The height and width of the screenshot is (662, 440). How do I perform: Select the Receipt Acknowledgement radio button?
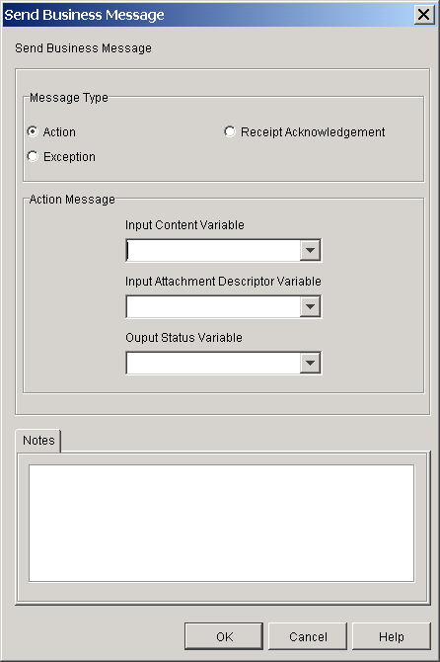(x=229, y=131)
